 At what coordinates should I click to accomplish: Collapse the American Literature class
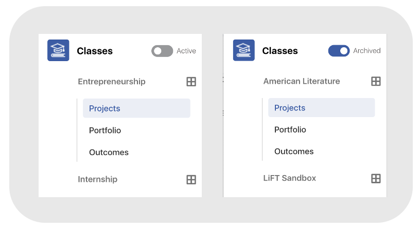(302, 81)
